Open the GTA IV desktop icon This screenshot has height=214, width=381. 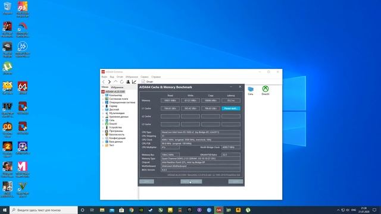click(x=8, y=109)
